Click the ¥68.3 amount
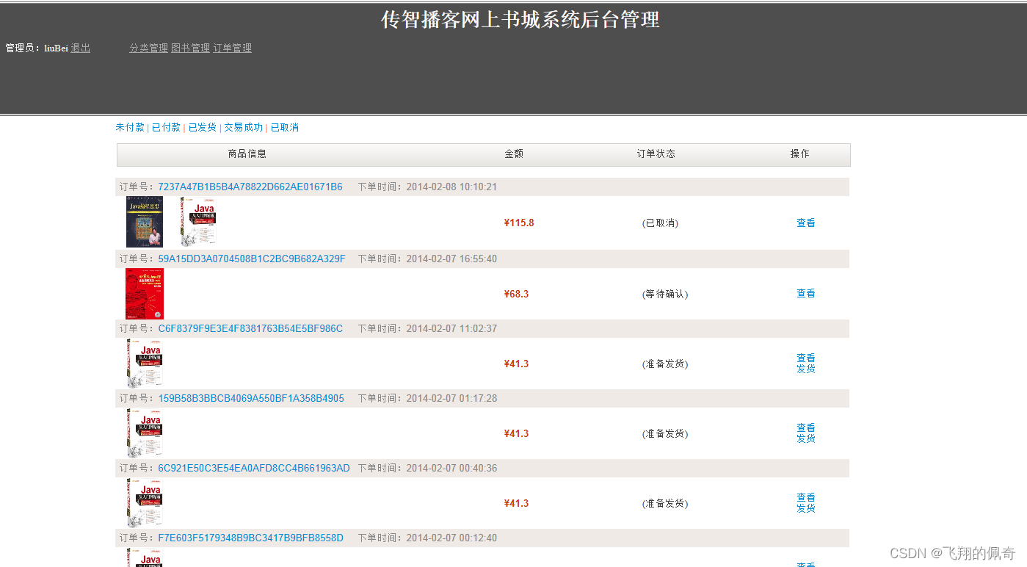This screenshot has height=567, width=1027. (x=516, y=294)
